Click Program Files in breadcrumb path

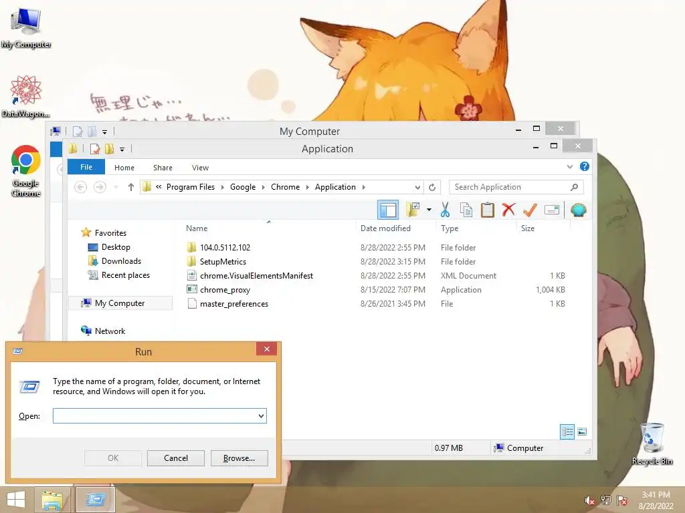coord(191,187)
